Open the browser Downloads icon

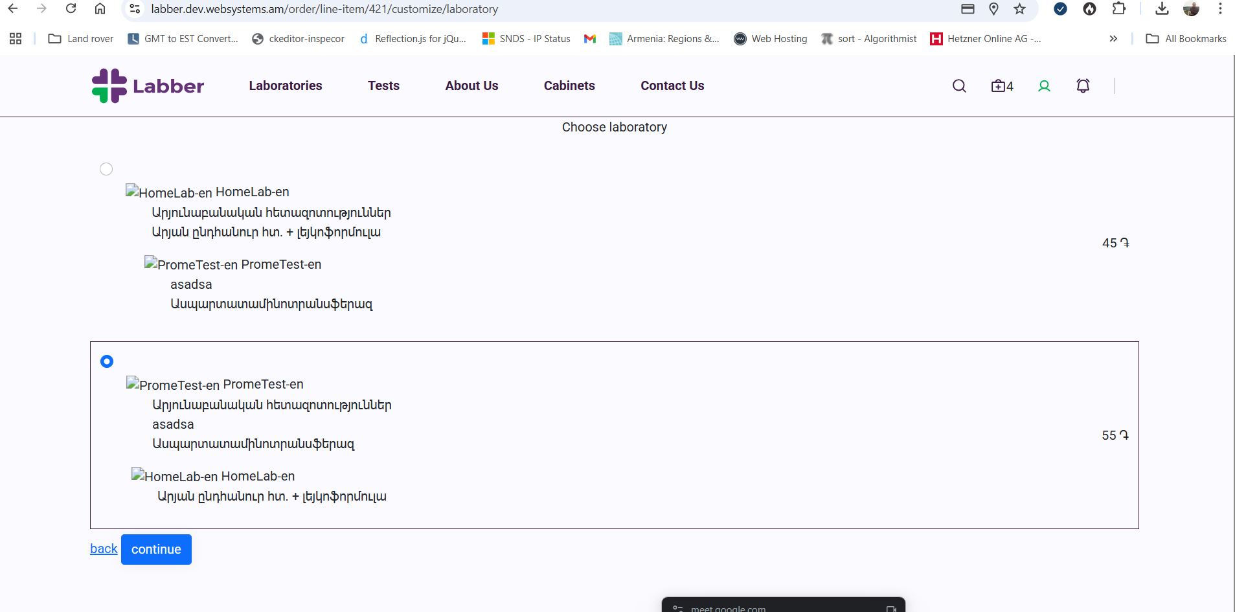point(1162,9)
